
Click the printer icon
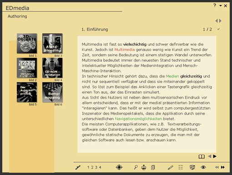click(144, 167)
